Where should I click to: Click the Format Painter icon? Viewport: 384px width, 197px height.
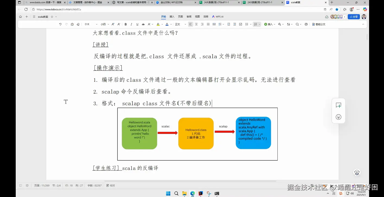pyautogui.click(x=72, y=24)
